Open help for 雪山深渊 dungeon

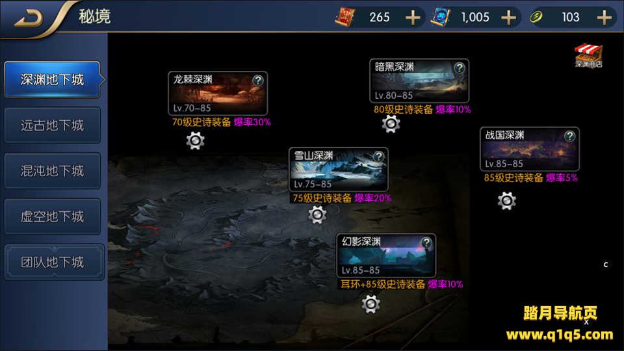point(378,157)
